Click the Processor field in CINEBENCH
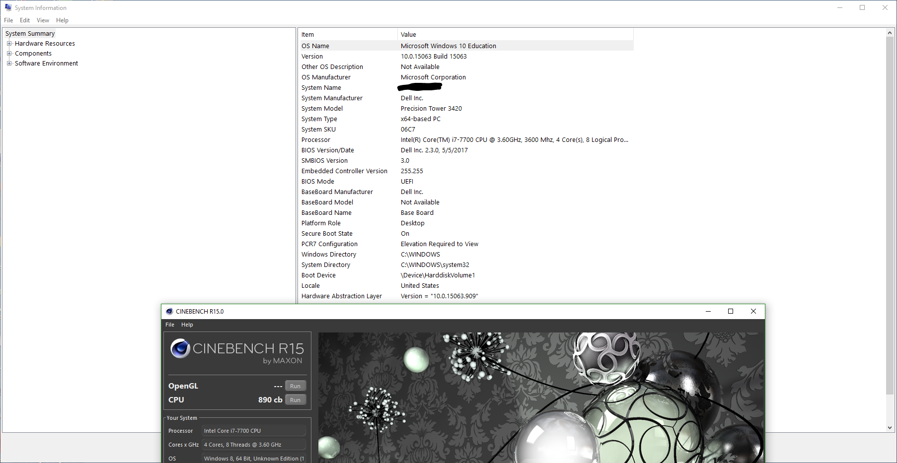 (x=254, y=431)
